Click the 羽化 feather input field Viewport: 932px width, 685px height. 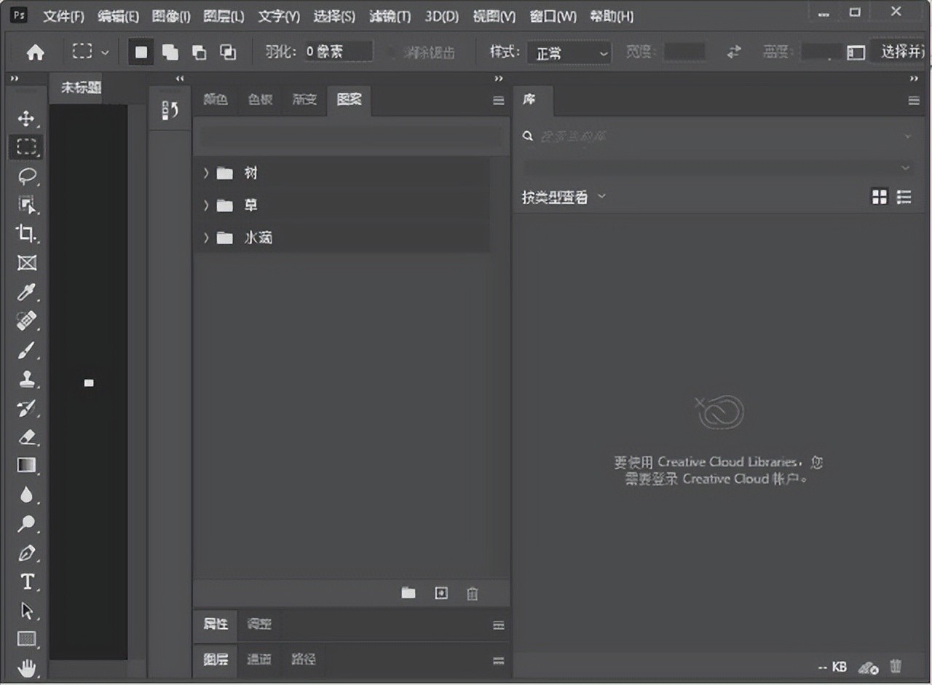(x=337, y=52)
